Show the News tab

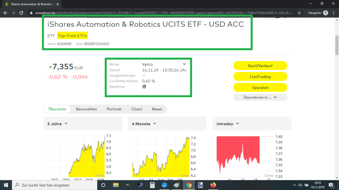pyautogui.click(x=157, y=109)
